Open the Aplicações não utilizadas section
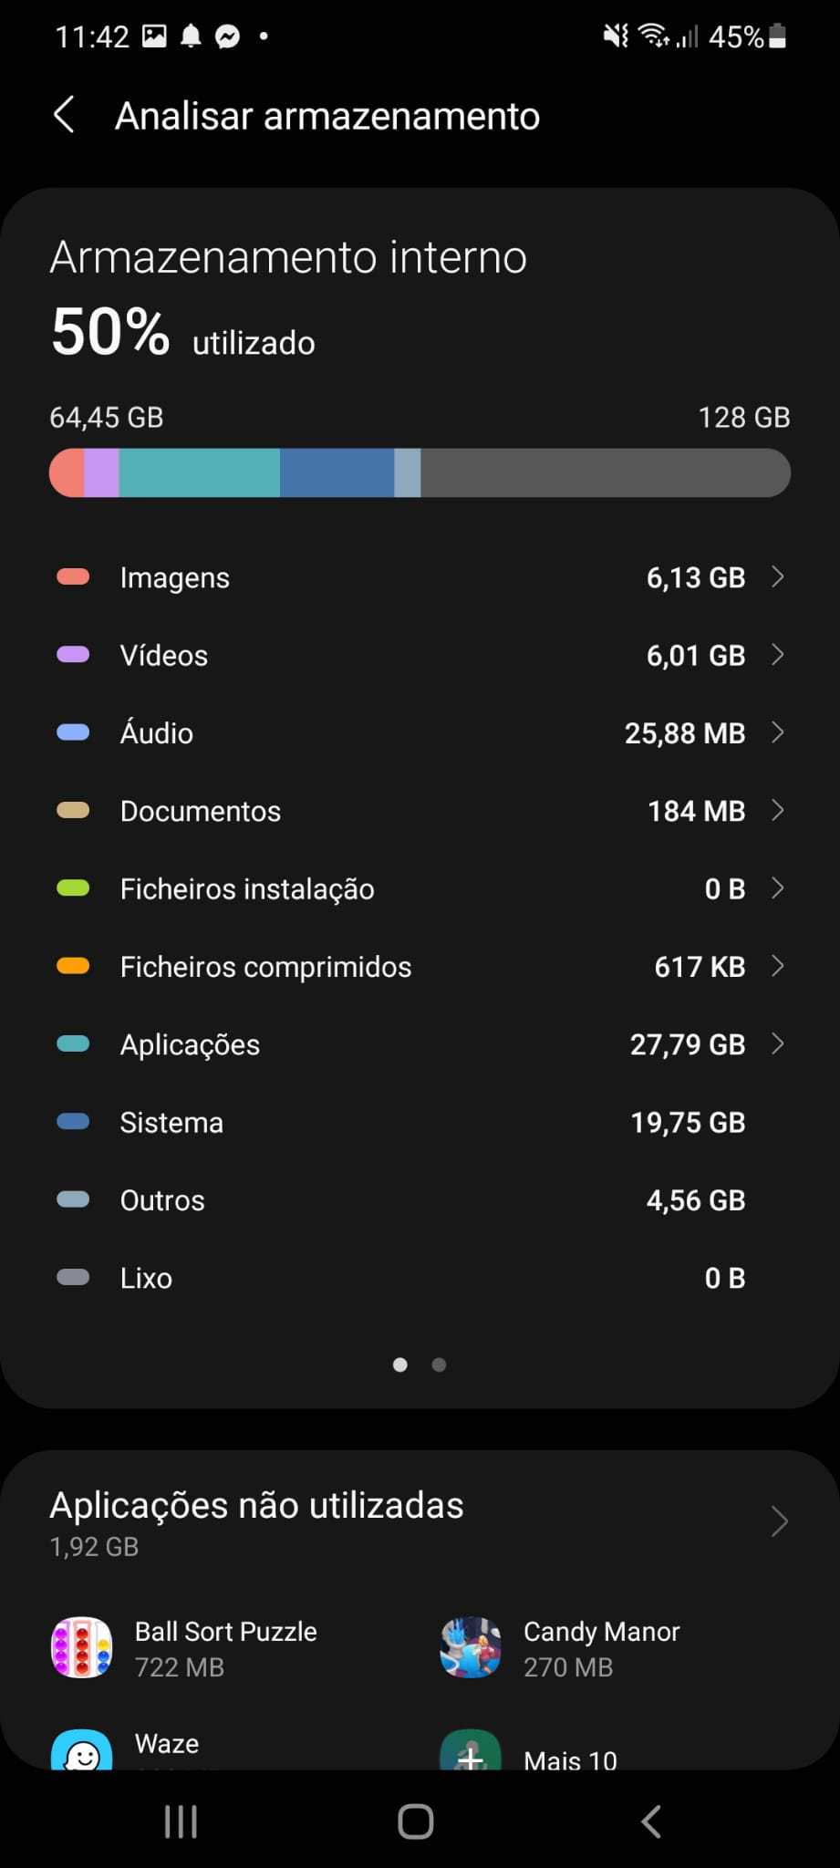840x1868 pixels. click(780, 1520)
